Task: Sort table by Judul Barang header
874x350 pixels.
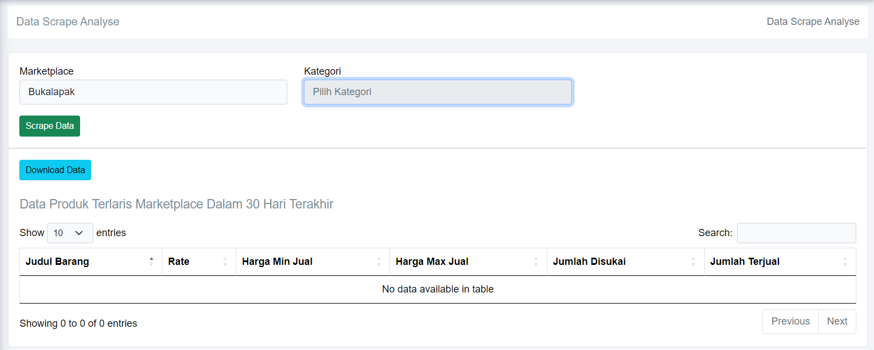Action: [57, 262]
